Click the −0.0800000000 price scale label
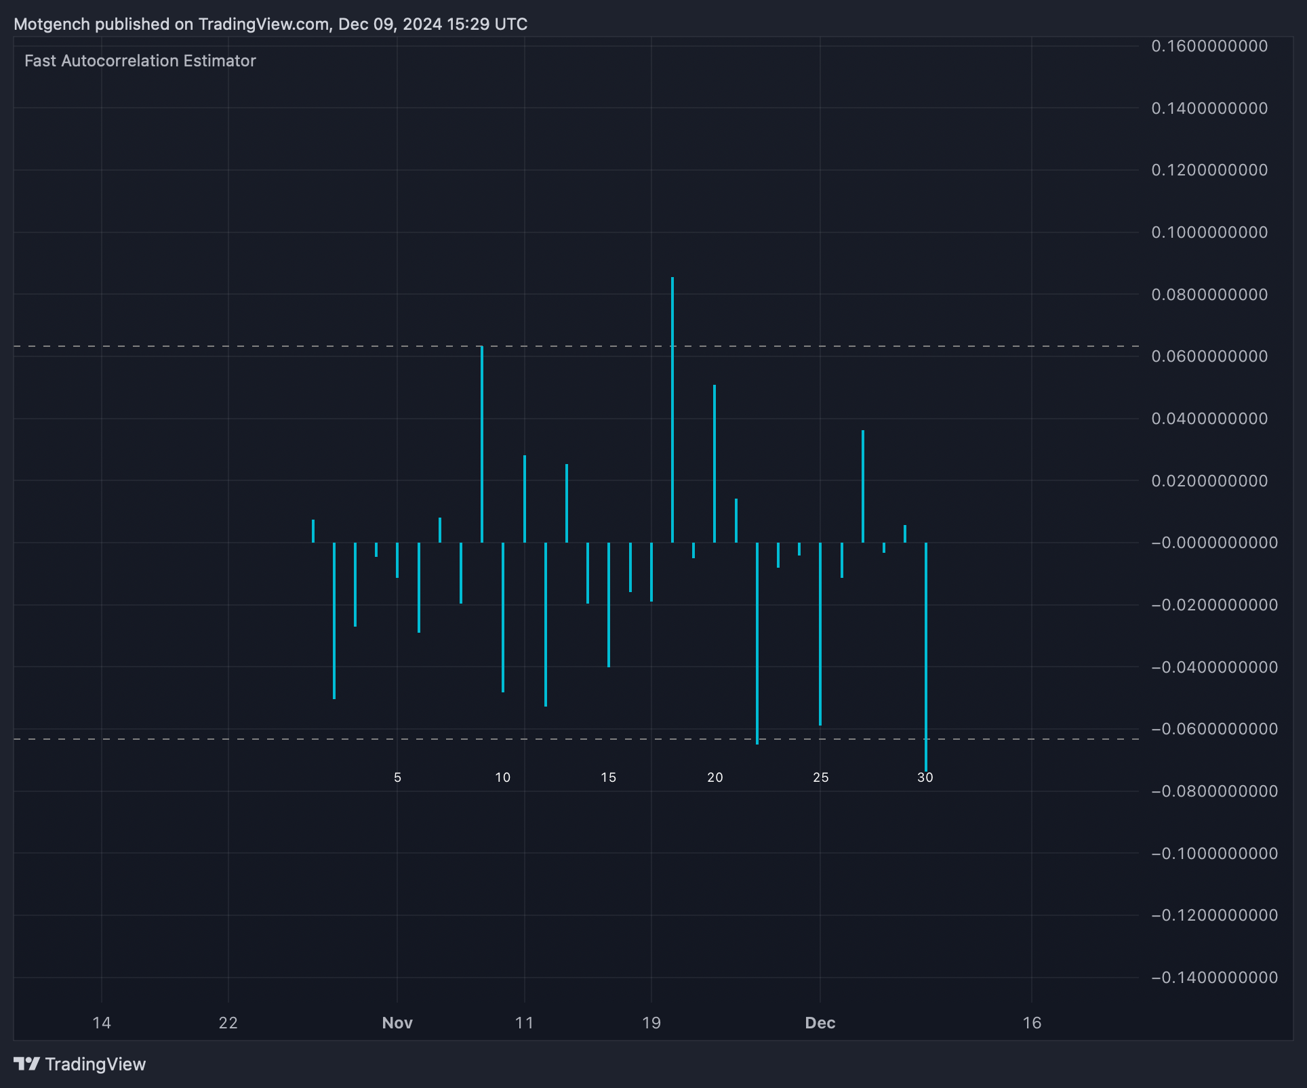1307x1088 pixels. point(1214,791)
